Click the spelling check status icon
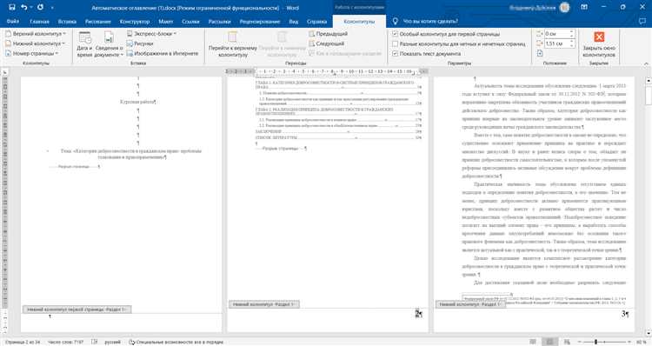 click(x=95, y=342)
